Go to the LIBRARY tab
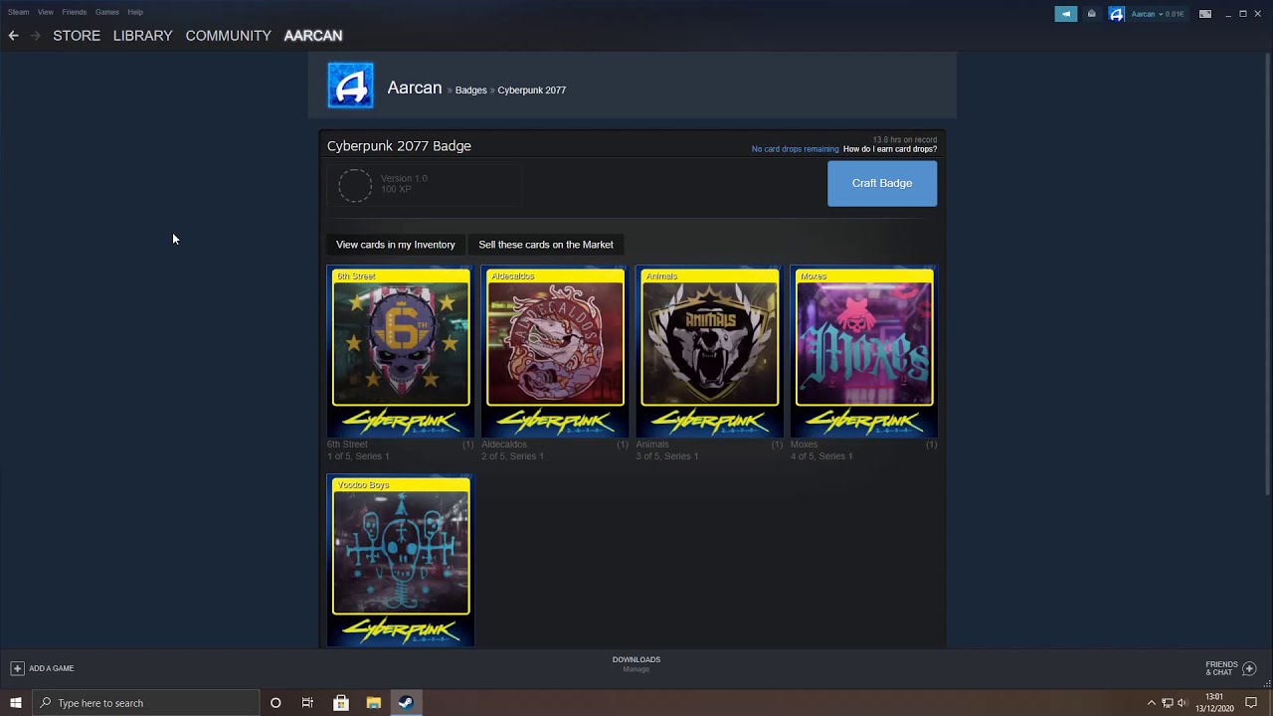 (x=142, y=35)
